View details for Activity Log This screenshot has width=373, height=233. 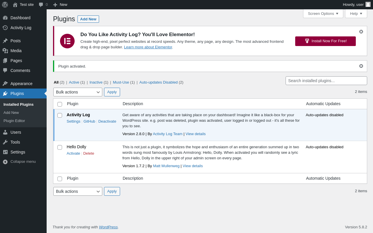196,134
